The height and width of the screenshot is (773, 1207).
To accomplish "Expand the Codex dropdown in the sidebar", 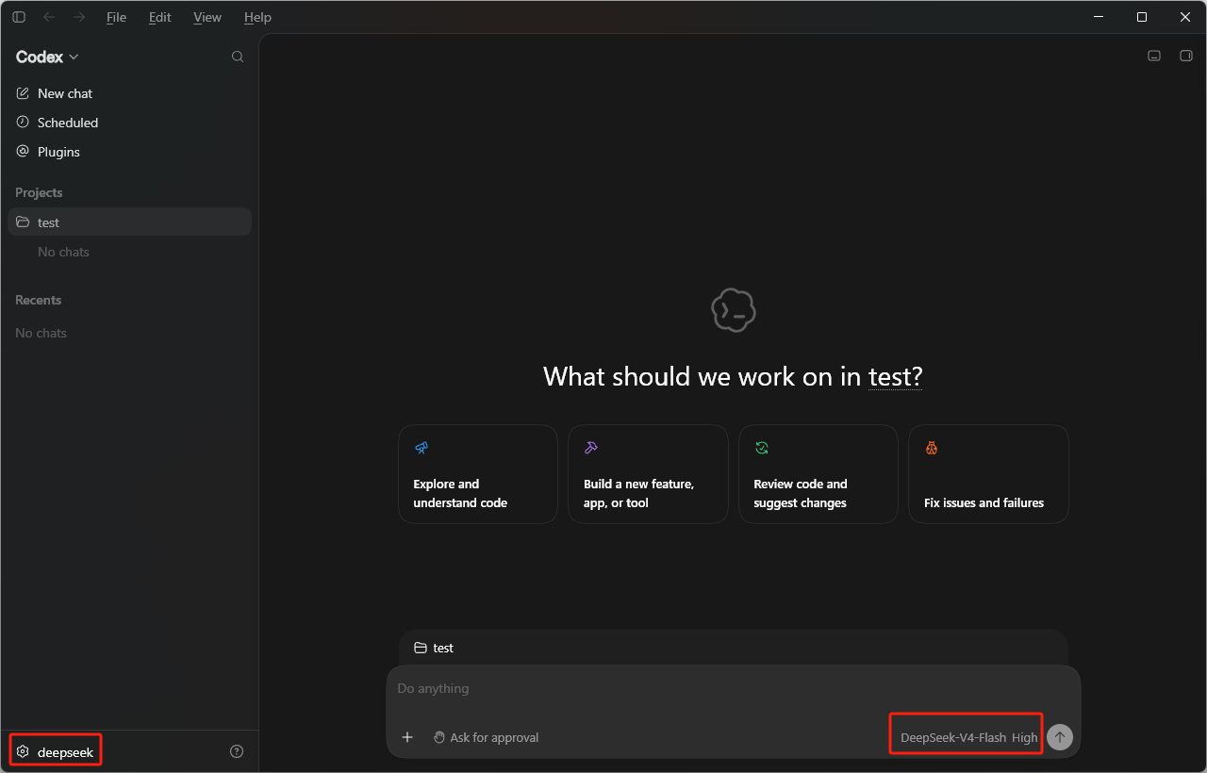I will [47, 57].
